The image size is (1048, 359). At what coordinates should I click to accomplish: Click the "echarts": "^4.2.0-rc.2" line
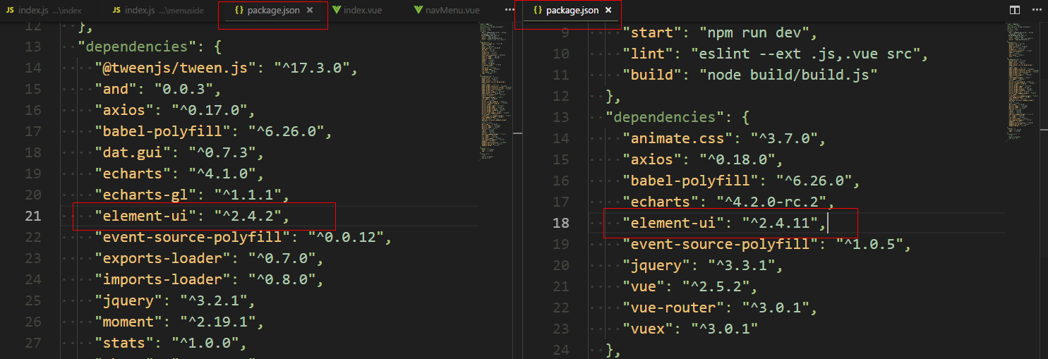point(727,202)
